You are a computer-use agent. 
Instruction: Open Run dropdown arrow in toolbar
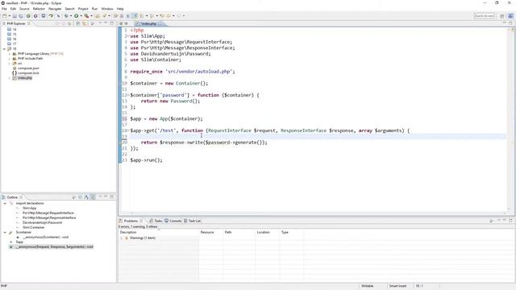(81, 16)
